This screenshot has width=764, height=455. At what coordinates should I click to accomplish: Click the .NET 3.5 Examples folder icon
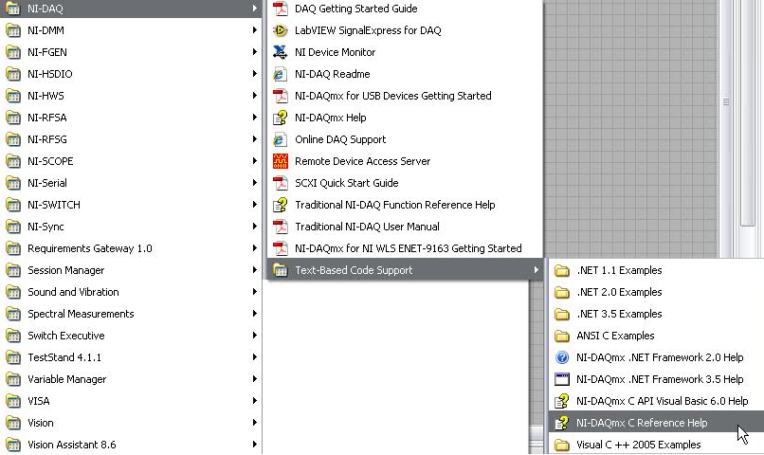pos(562,314)
